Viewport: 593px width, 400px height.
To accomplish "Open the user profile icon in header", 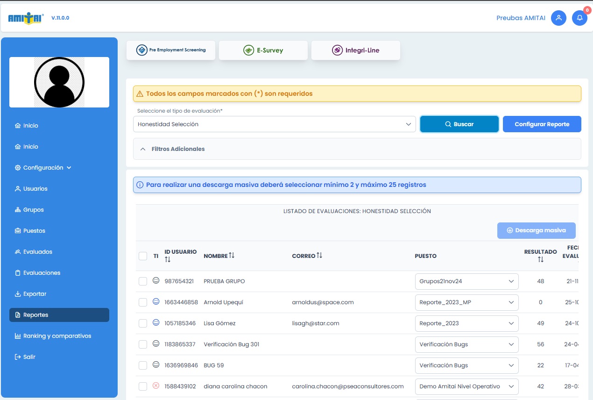I will click(x=558, y=18).
